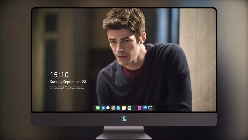Open the Maps app in the dock
Image resolution: width=248 pixels, height=140 pixels.
pyautogui.click(x=113, y=108)
